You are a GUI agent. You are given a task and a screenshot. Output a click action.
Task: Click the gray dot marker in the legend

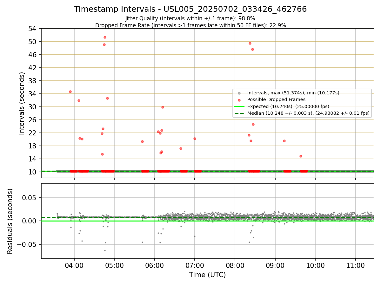pos(239,93)
